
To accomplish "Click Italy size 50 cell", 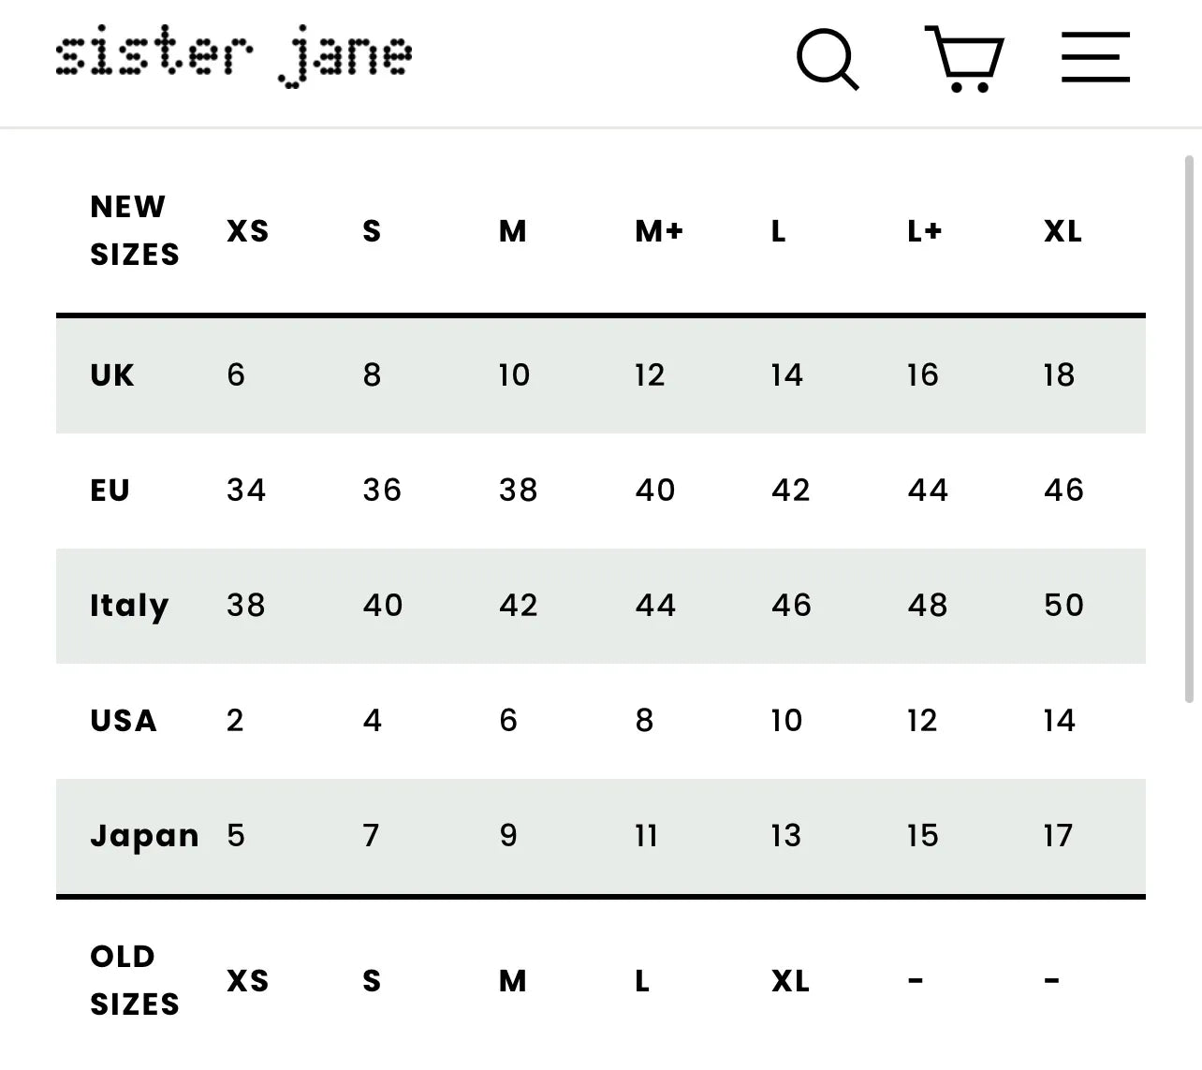I will 1063,606.
